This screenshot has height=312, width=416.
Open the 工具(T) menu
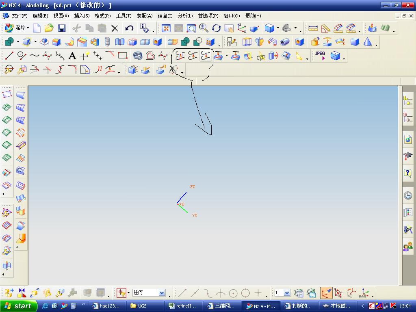[123, 16]
